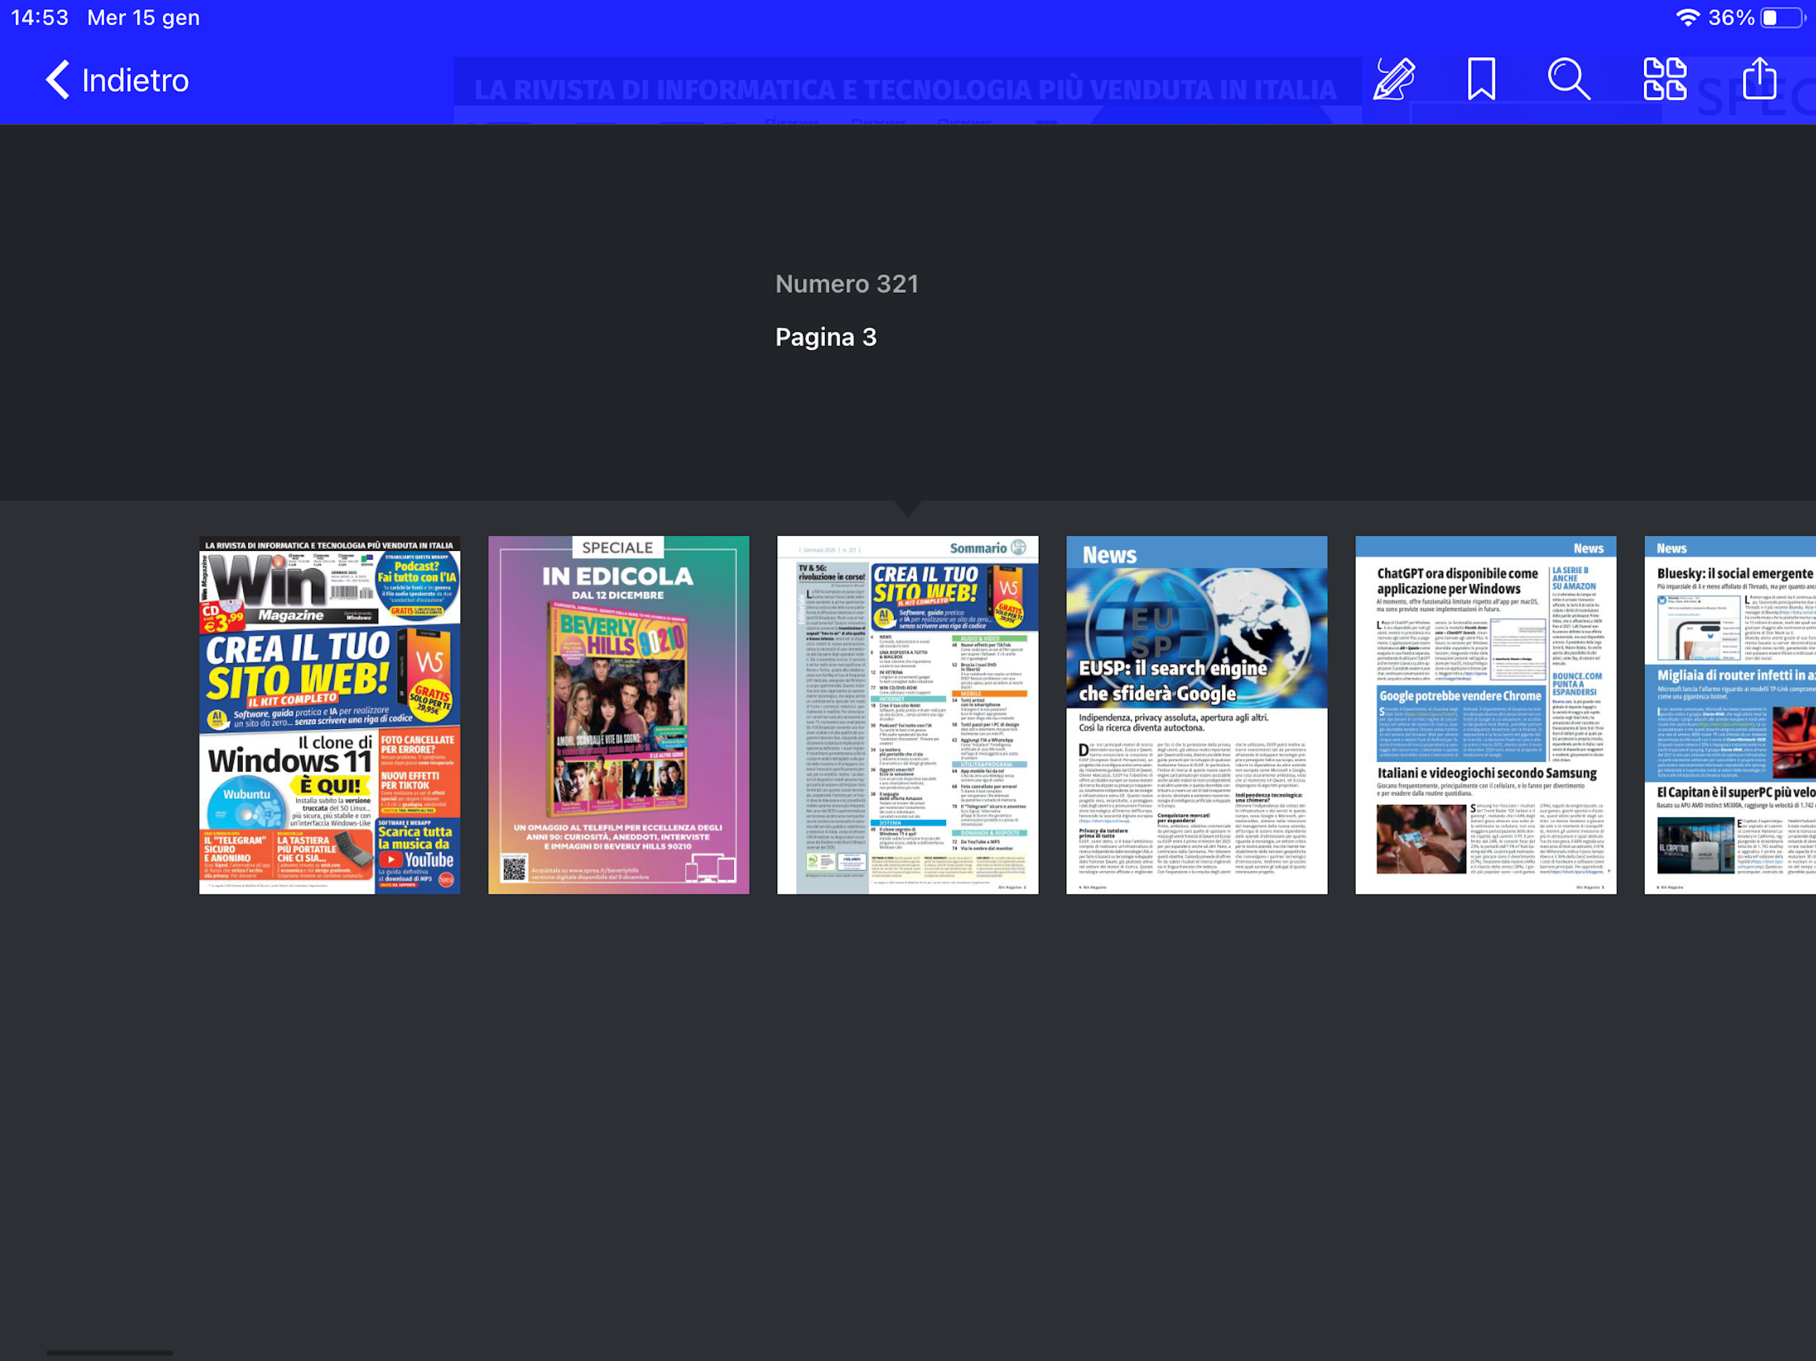The image size is (1816, 1361).
Task: Toggle the page grid overview icon
Action: click(x=1664, y=80)
